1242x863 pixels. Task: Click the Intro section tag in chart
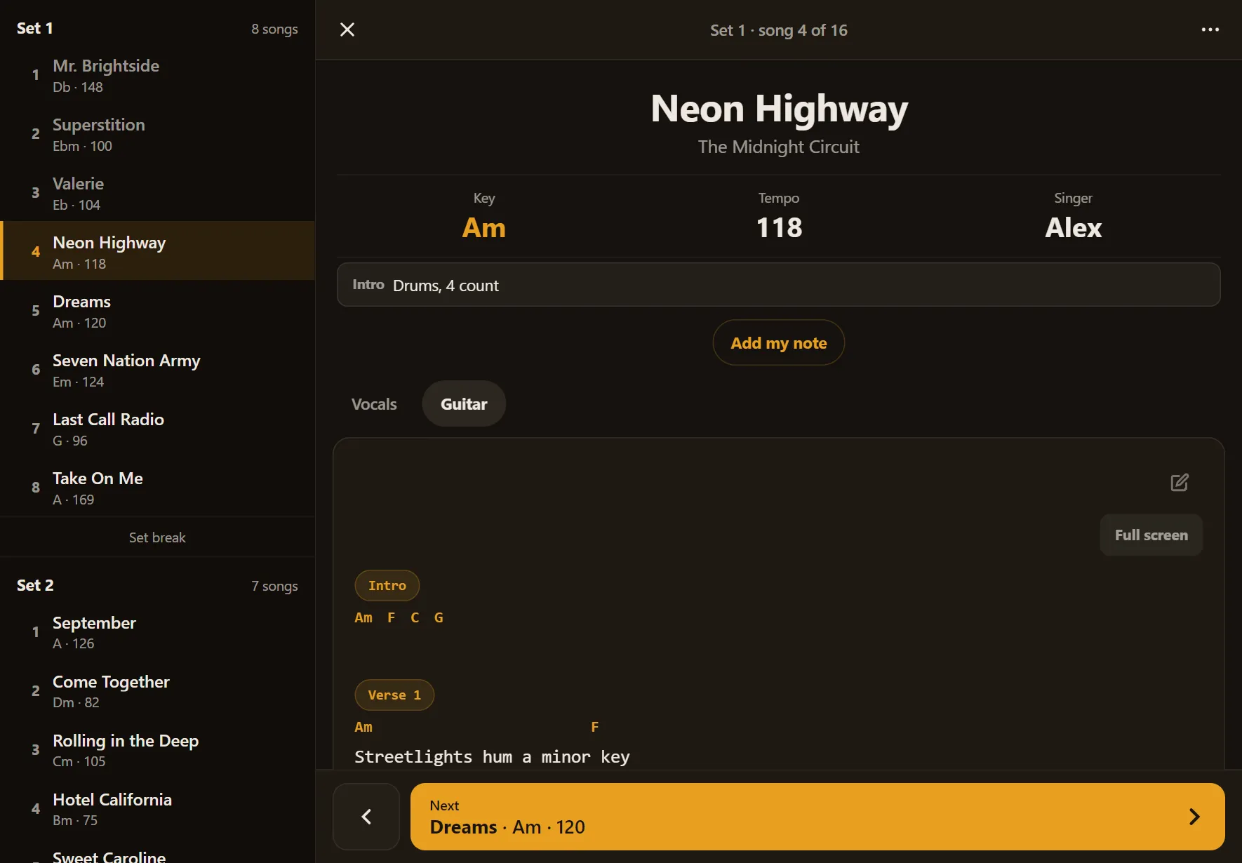click(387, 585)
